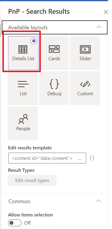Image resolution: width=112 pixels, height=229 pixels.
Task: Open template code editor braces icon
Action: click(92, 158)
